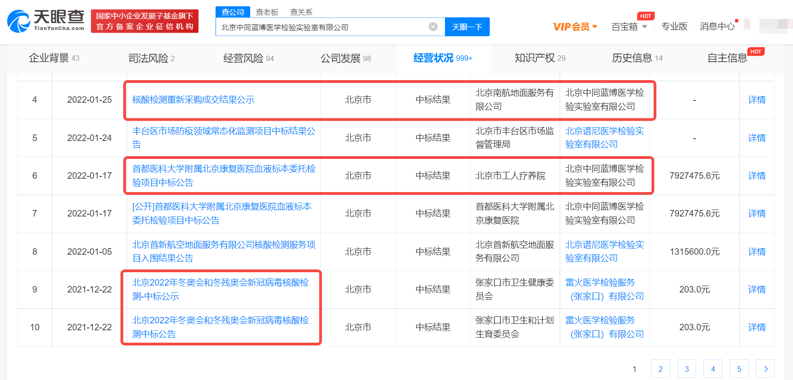Click the date 2022-01-24 cell
The height and width of the screenshot is (380, 793).
90,138
